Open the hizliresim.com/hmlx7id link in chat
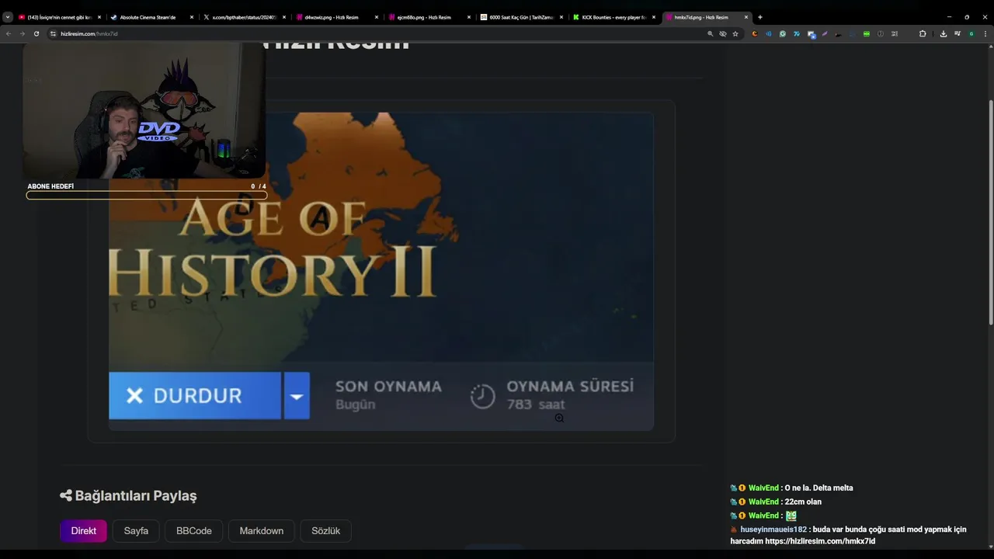 coord(820,541)
